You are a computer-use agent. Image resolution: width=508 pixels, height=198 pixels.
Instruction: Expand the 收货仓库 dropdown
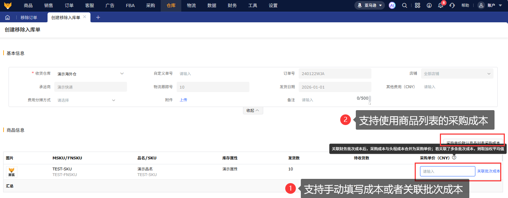90,74
